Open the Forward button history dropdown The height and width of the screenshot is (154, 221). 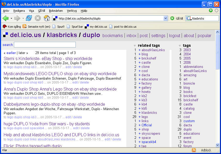coord(23,18)
